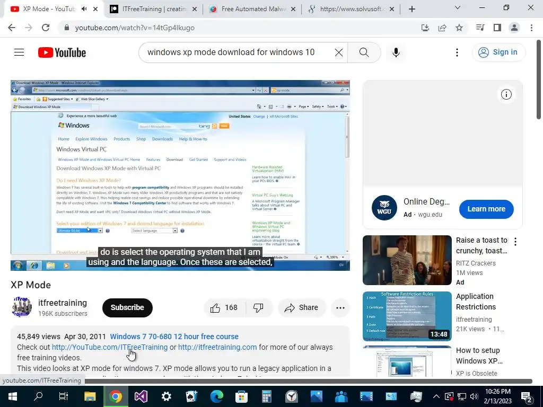Screen dimensions: 543x407
Task: Click the address bar URL
Action: click(135, 28)
